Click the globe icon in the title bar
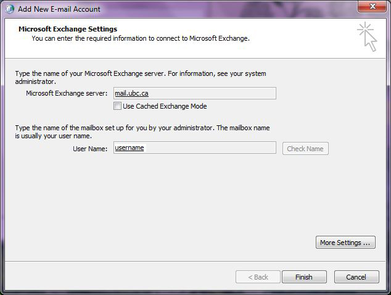This screenshot has width=391, height=295. click(9, 9)
